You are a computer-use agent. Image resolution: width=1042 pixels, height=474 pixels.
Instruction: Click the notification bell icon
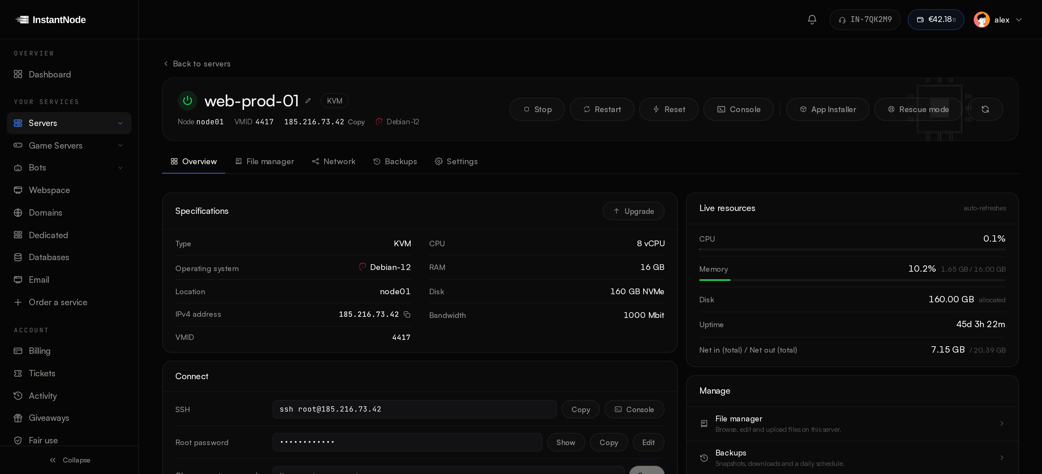pyautogui.click(x=812, y=19)
